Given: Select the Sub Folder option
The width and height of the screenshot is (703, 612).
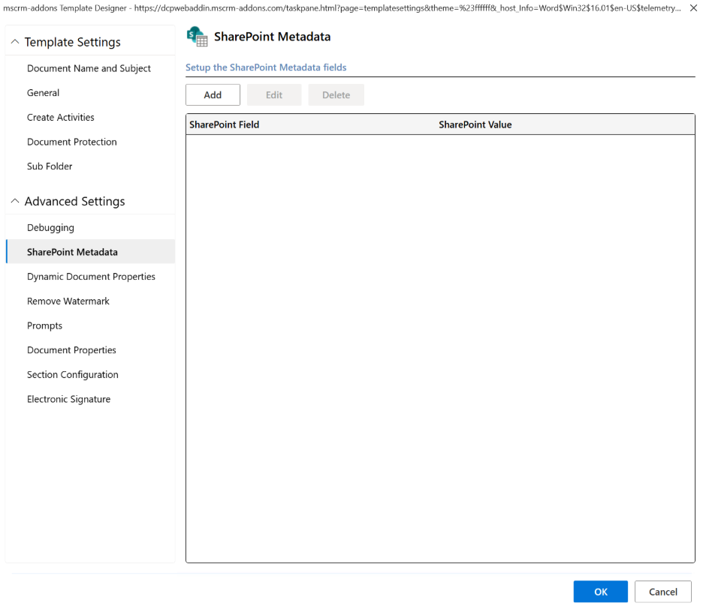Looking at the screenshot, I should coord(50,166).
